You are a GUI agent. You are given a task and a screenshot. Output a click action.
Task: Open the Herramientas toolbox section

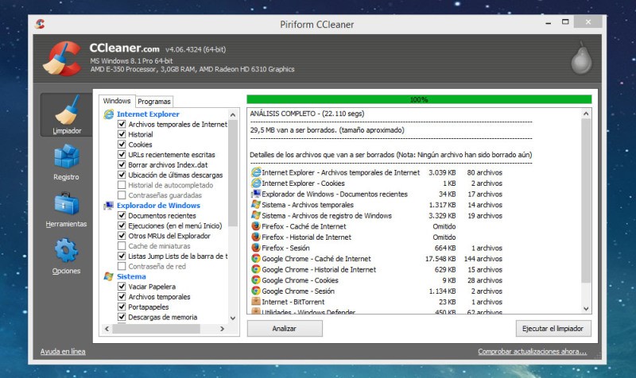tap(66, 210)
